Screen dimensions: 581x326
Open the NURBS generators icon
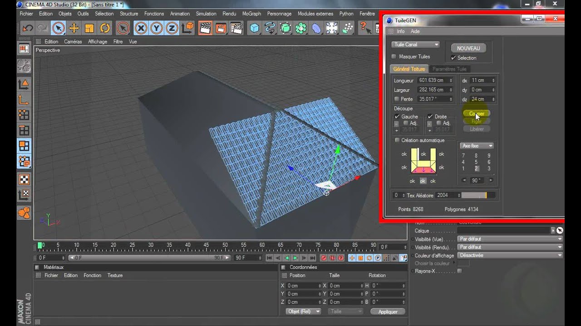tap(286, 28)
